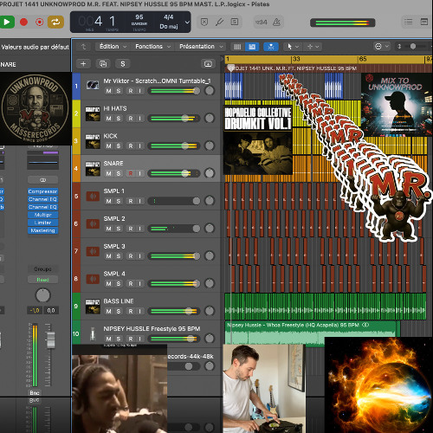Open the pointer tool menu
Viewport: 433px width, 433px height.
pos(293,47)
